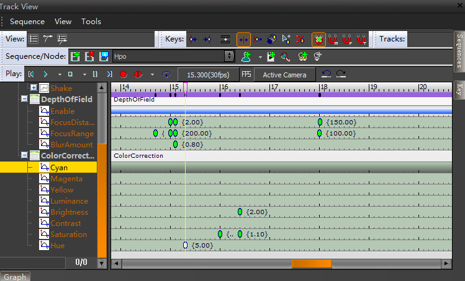Click the add sequence icon
The height and width of the screenshot is (281, 465).
coord(76,56)
